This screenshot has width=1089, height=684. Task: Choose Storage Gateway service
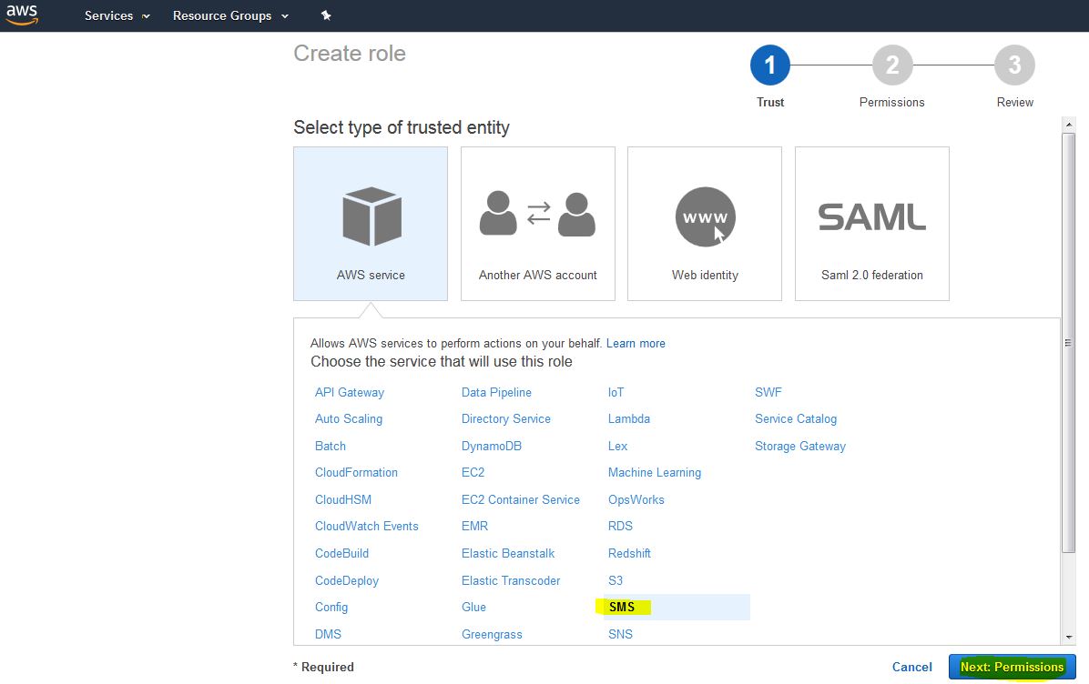click(799, 447)
